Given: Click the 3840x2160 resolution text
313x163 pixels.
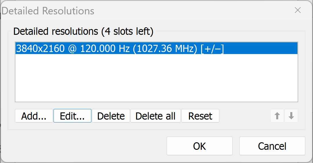Looking at the screenshot, I should pos(40,49).
